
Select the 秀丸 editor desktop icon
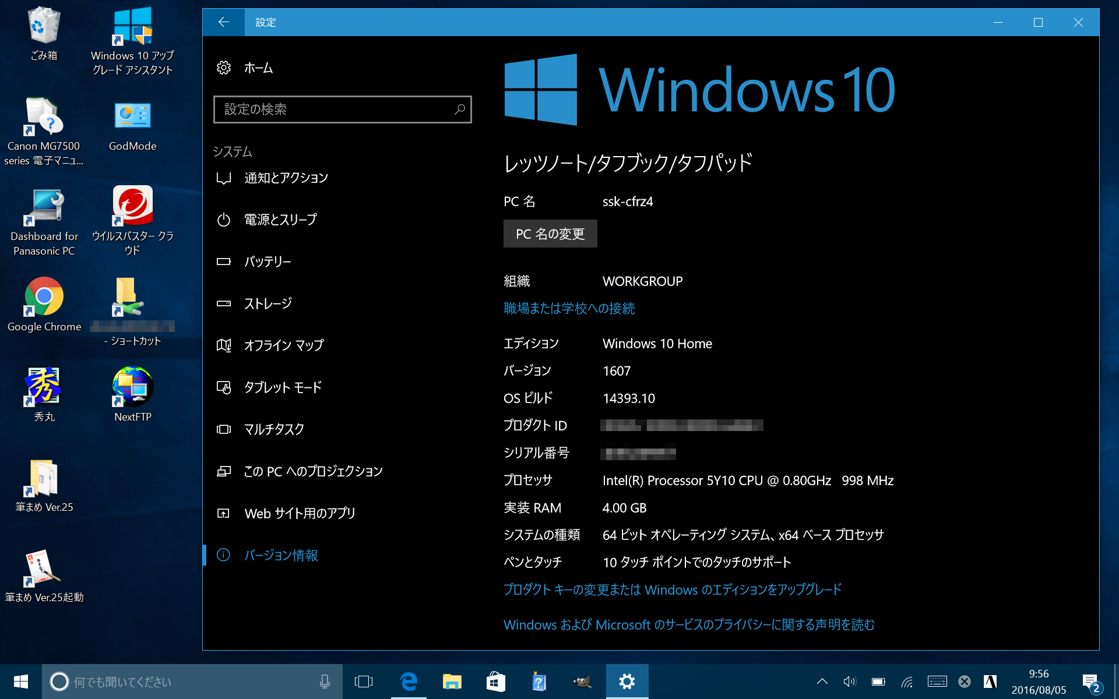point(44,395)
